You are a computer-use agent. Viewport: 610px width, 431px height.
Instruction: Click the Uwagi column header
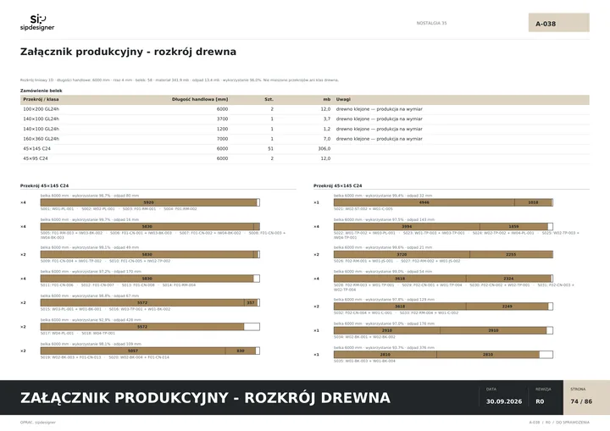coord(343,100)
